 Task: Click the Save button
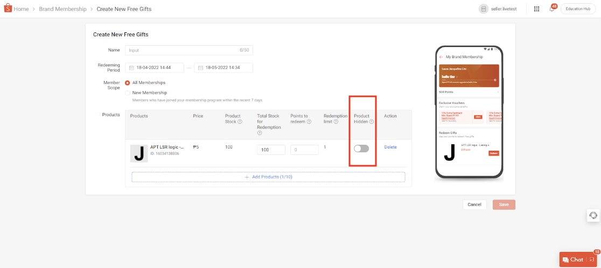point(504,204)
